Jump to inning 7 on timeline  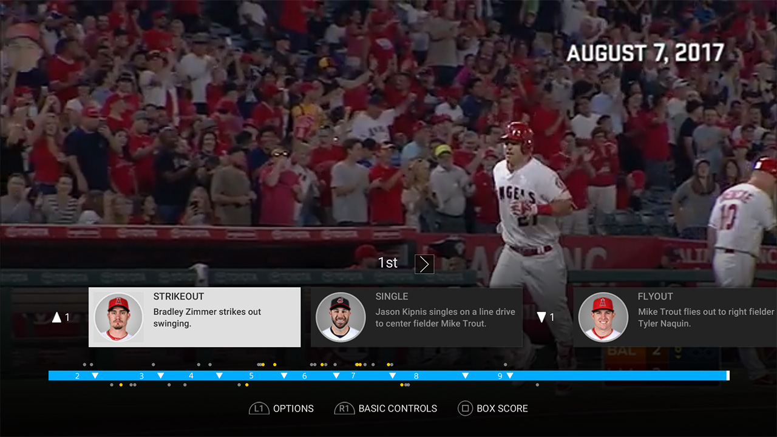(x=353, y=376)
